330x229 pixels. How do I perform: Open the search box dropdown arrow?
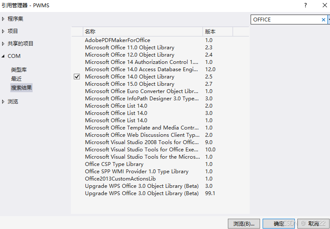click(x=329, y=20)
